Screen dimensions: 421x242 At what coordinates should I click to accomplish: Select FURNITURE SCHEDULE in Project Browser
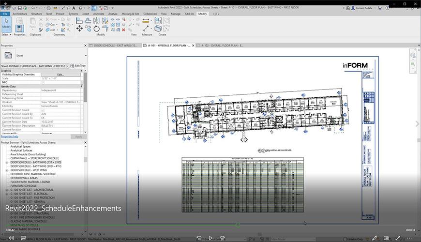(23, 186)
